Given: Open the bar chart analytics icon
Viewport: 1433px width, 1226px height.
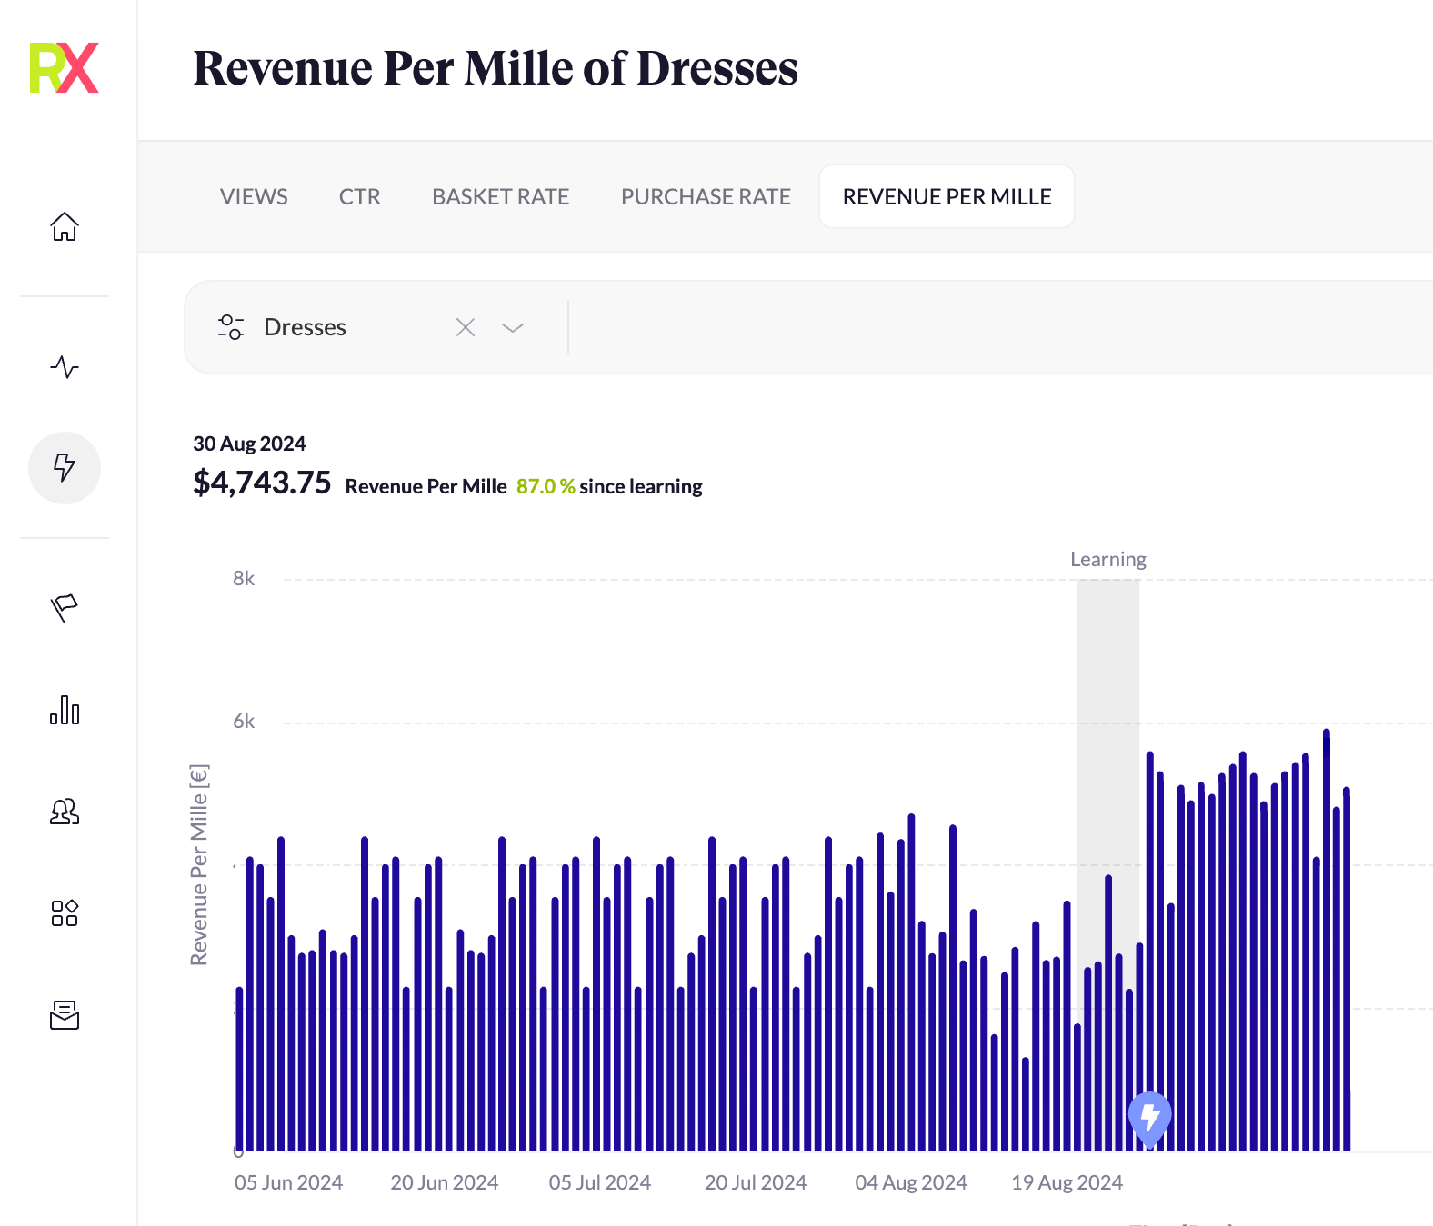Looking at the screenshot, I should click(x=65, y=710).
